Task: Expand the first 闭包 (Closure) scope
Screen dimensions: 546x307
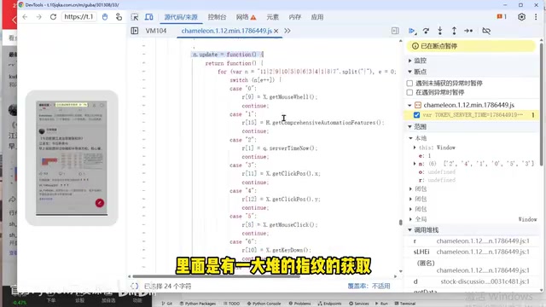Action: click(x=411, y=189)
